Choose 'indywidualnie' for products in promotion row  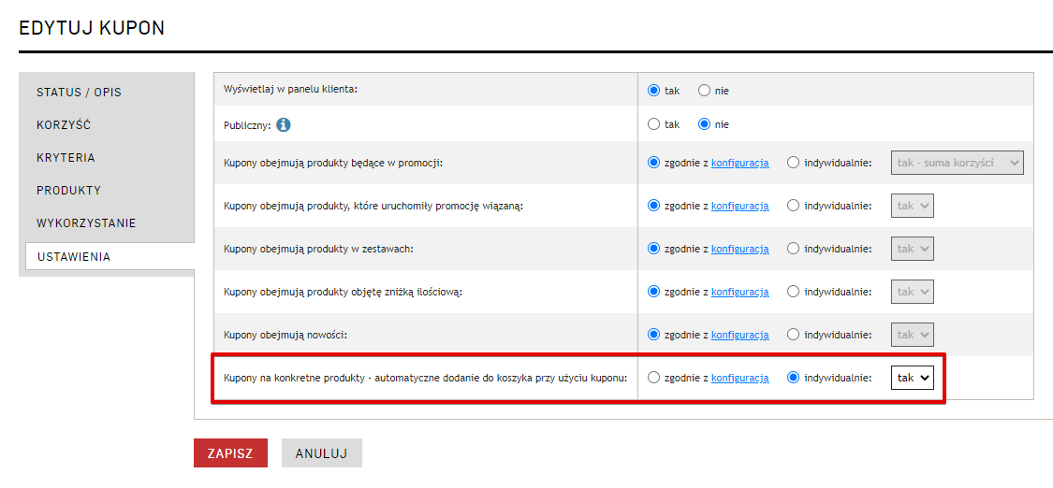(x=794, y=163)
